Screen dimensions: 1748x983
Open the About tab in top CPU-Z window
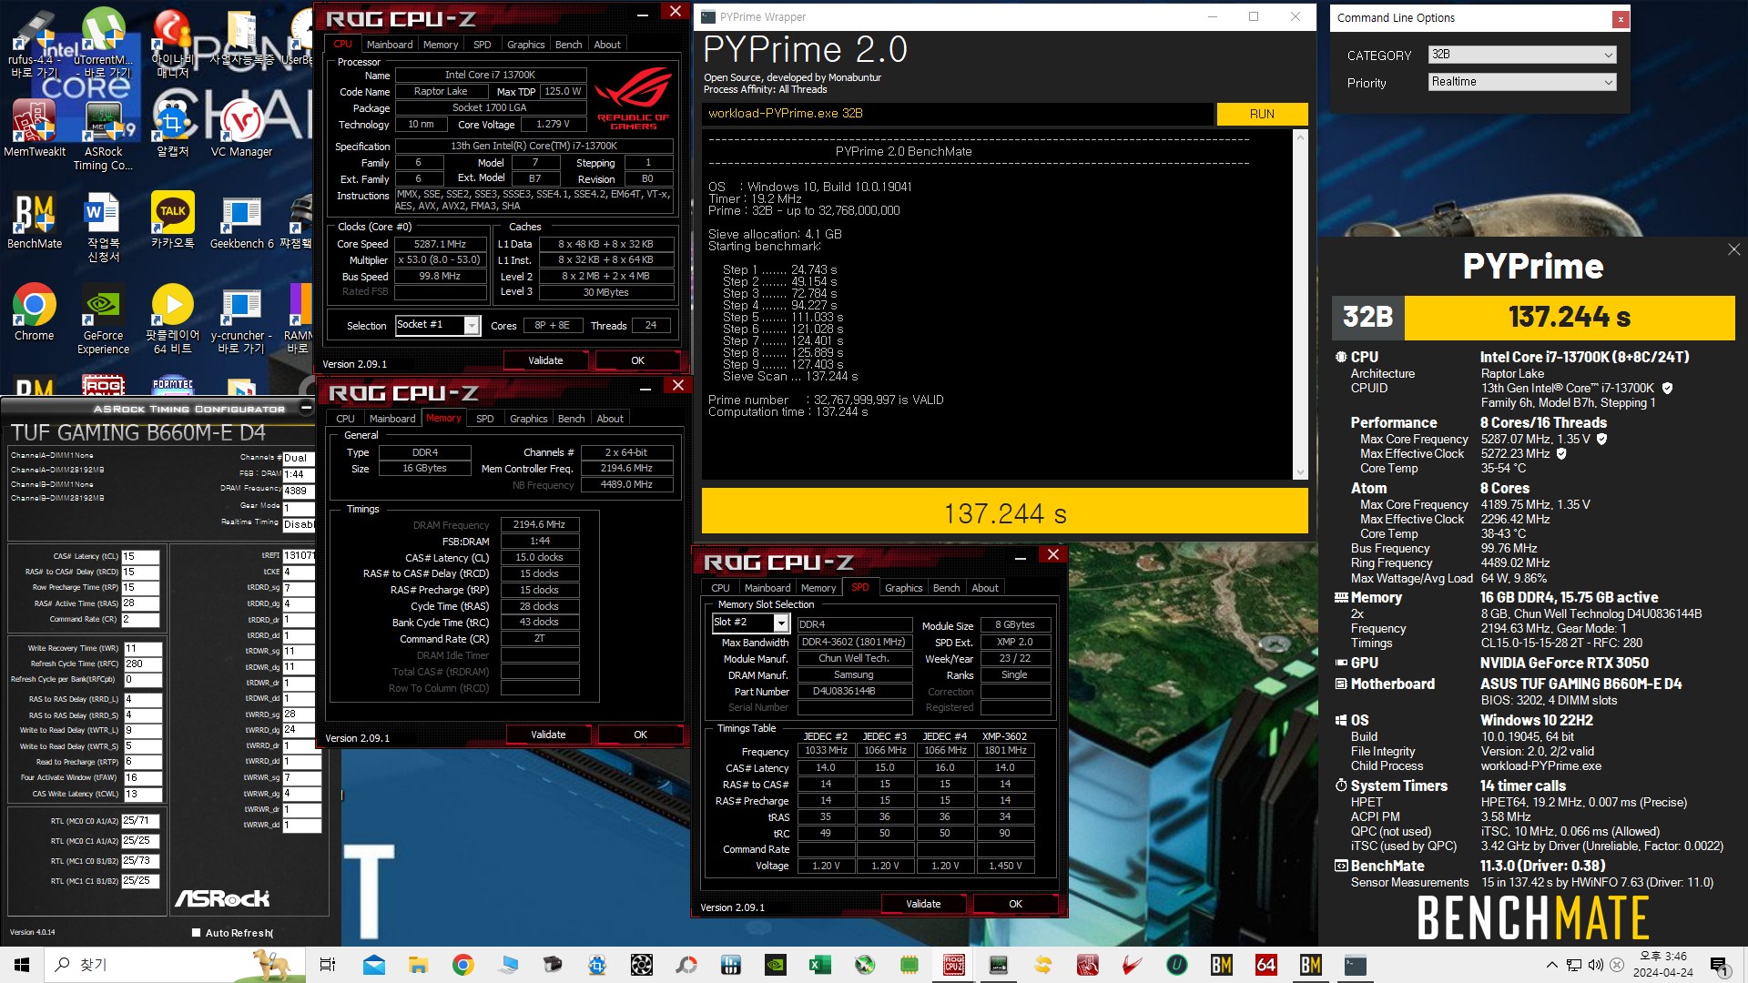[607, 45]
